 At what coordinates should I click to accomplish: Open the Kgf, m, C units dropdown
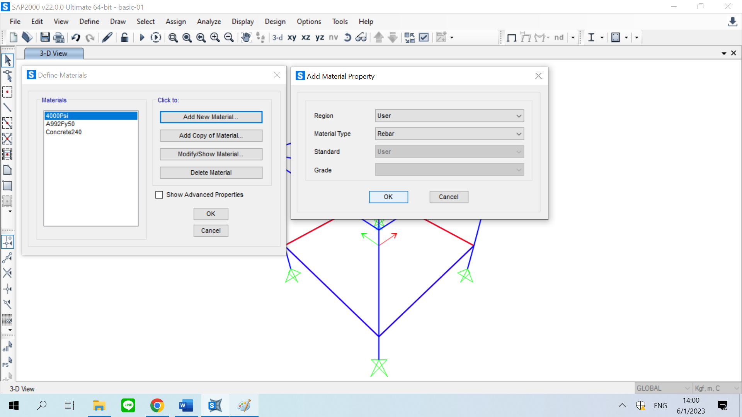(x=716, y=388)
